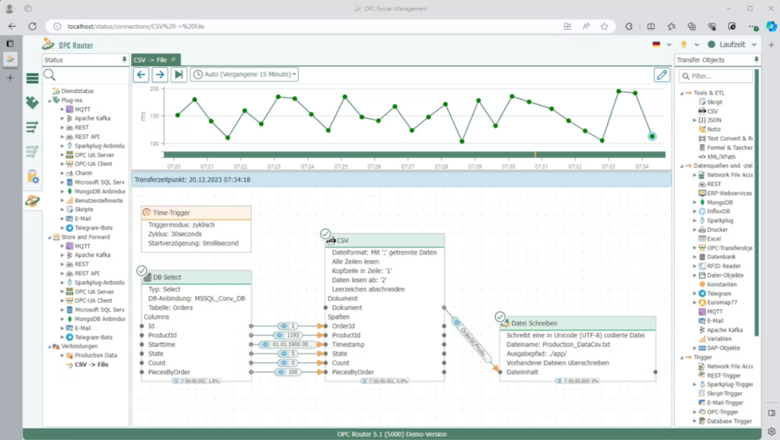Click the DB Select block header
This screenshot has width=780, height=440.
click(196, 278)
